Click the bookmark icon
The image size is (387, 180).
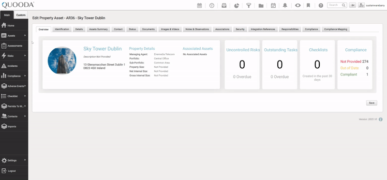pos(308,5)
